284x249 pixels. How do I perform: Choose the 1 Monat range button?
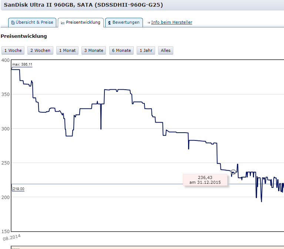pyautogui.click(x=67, y=50)
